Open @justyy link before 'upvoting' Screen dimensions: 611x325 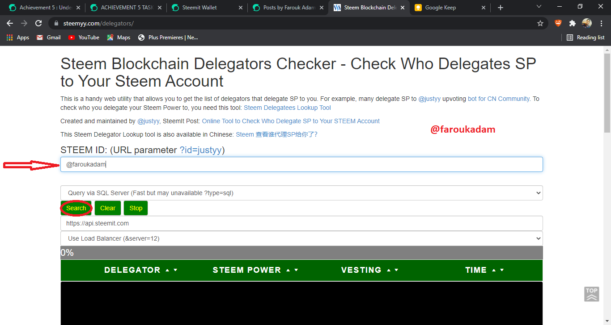pyautogui.click(x=429, y=99)
